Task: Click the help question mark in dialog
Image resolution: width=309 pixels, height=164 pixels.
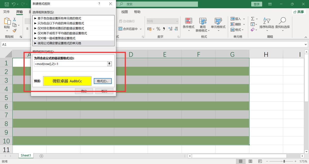Action: [99, 4]
